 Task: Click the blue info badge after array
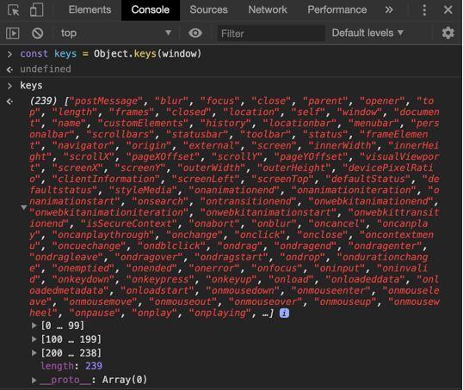coord(284,313)
